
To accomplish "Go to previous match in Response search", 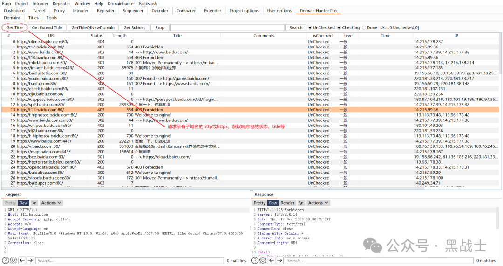I will point(272,260).
